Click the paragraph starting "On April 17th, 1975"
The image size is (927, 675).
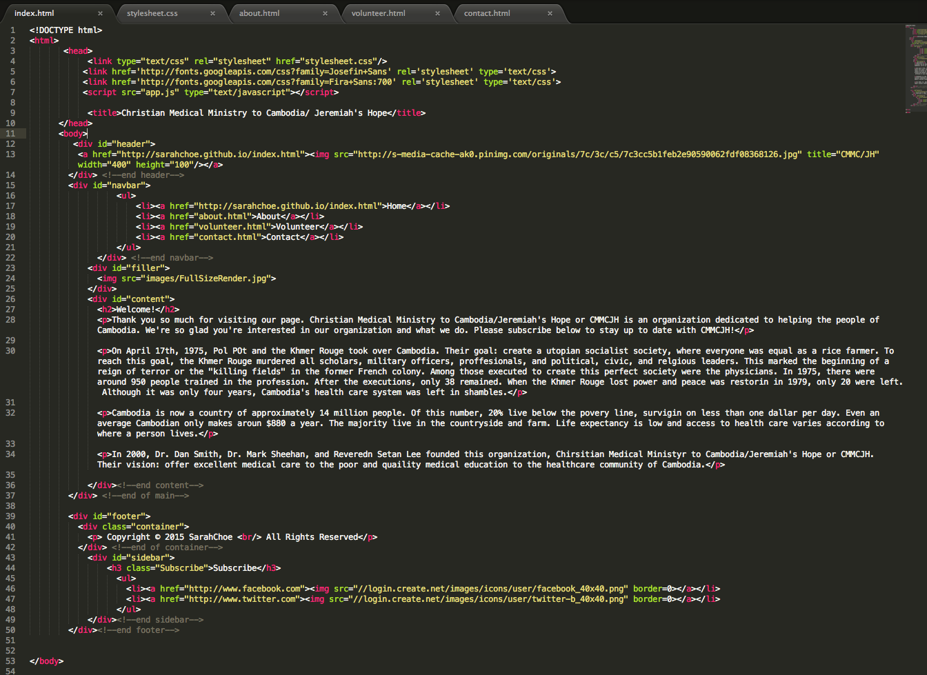[500, 372]
